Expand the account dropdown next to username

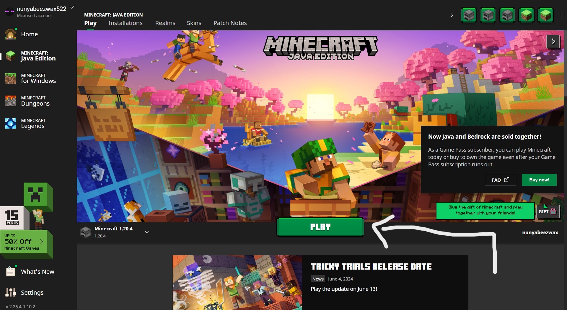point(72,8)
